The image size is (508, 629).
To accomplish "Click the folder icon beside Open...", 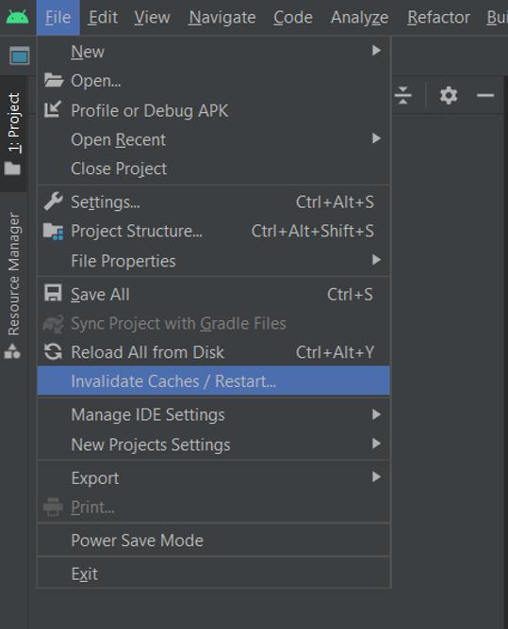I will (54, 80).
